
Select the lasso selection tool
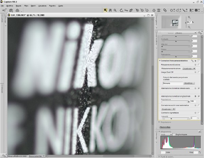click(x=178, y=10)
